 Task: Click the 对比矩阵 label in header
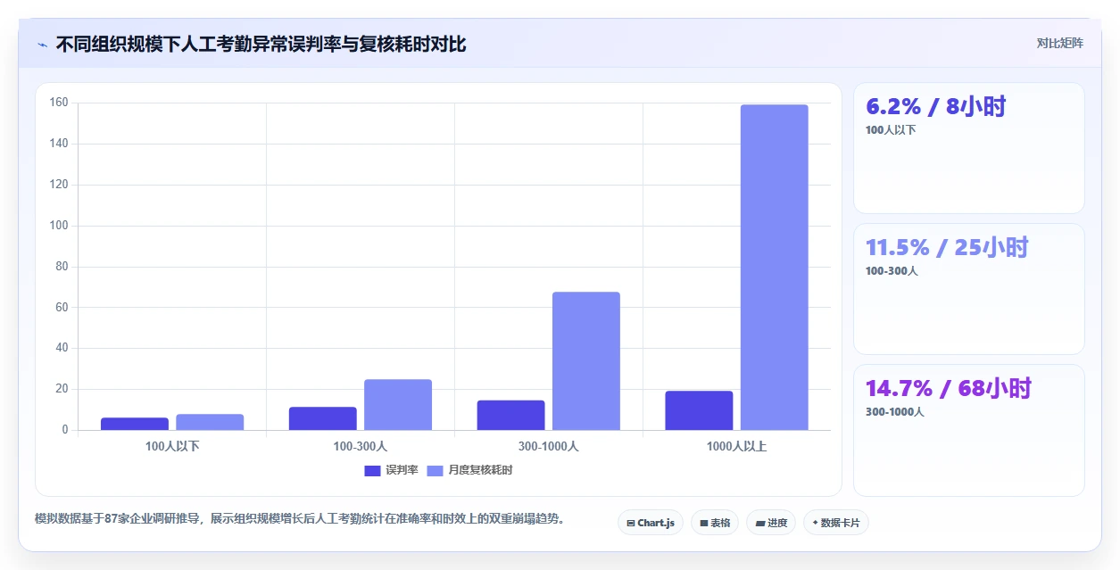pyautogui.click(x=1060, y=43)
